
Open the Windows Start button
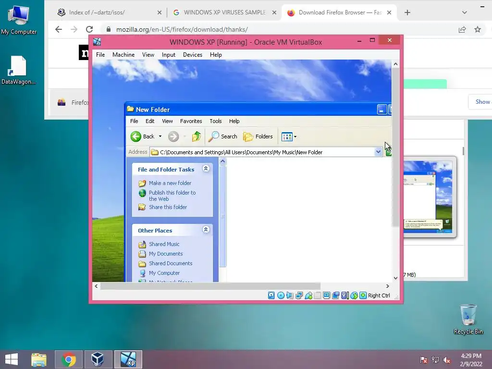coord(12,359)
